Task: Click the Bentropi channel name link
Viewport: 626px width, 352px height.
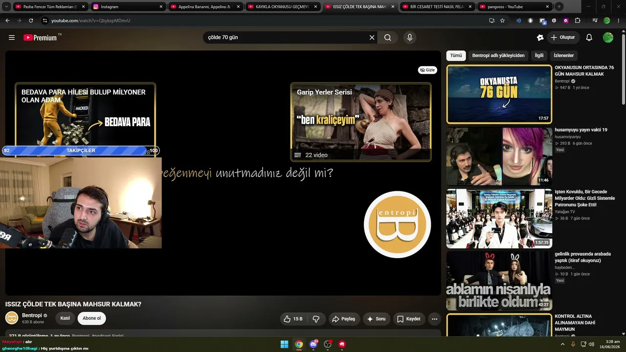Action: tap(32, 315)
